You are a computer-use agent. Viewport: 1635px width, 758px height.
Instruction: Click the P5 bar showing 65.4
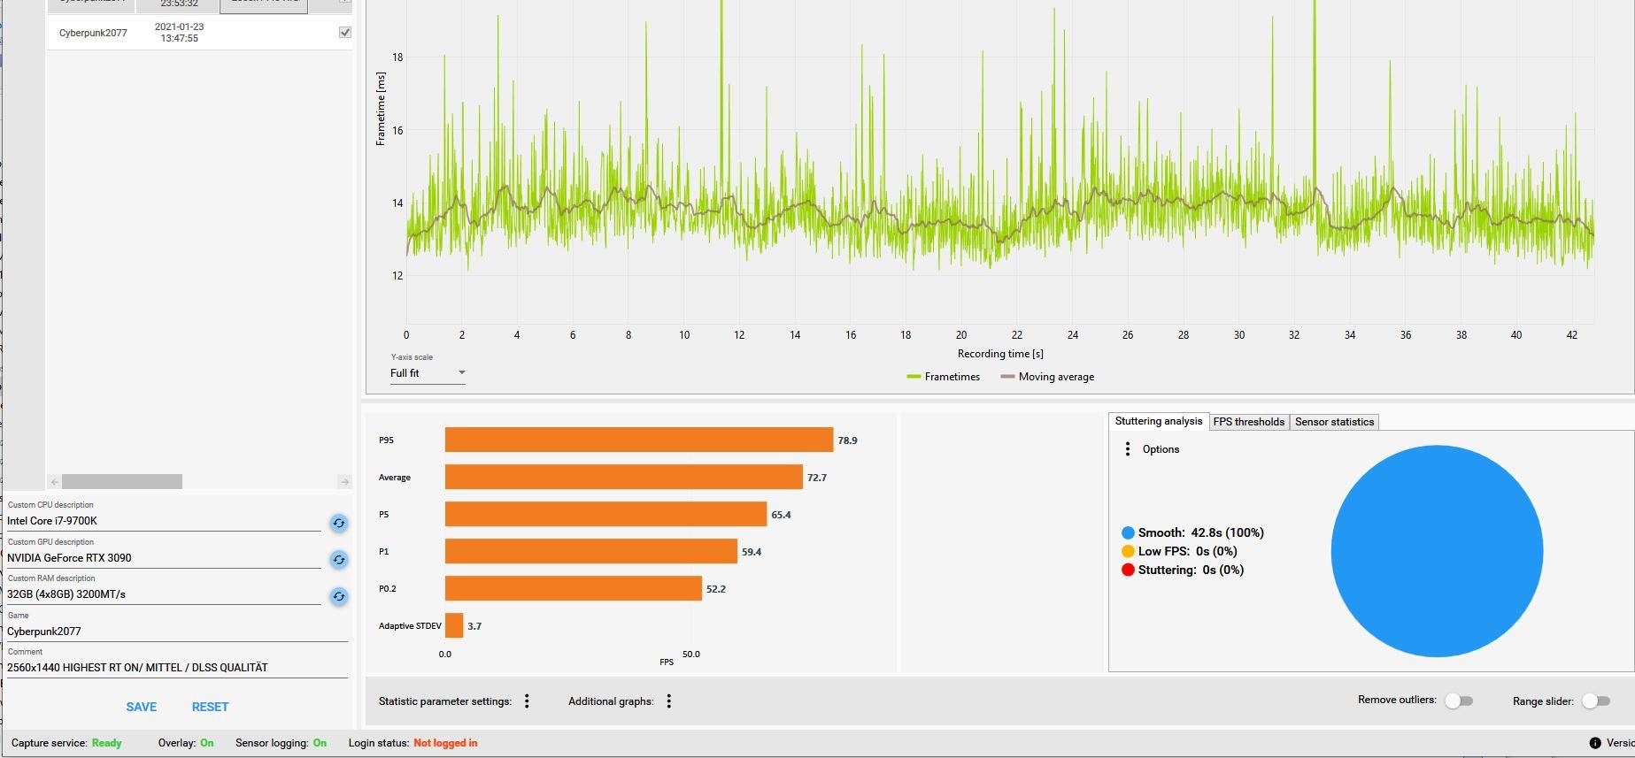pos(606,514)
